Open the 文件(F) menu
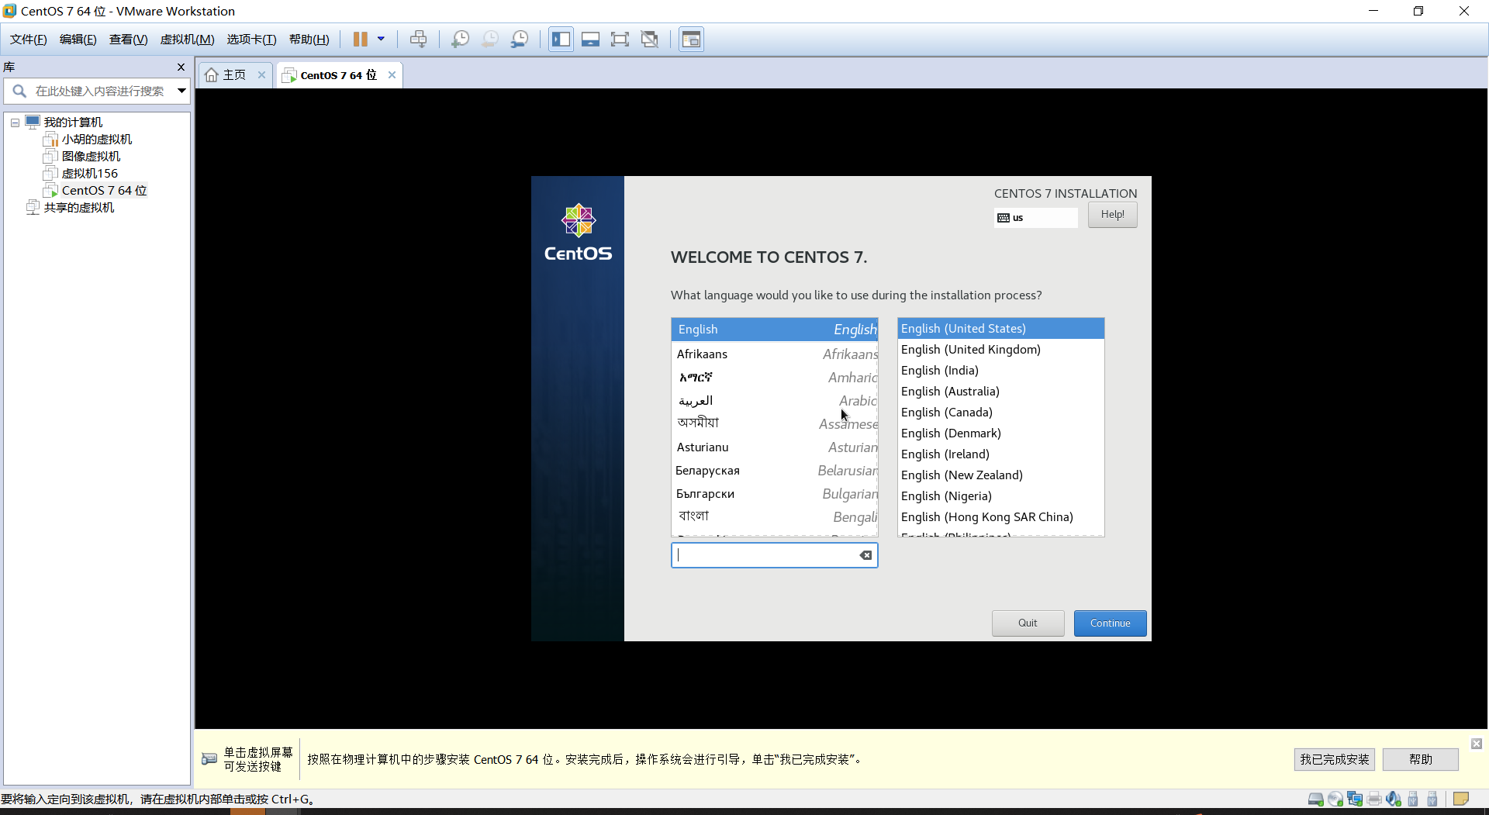This screenshot has width=1489, height=815. pyautogui.click(x=29, y=40)
